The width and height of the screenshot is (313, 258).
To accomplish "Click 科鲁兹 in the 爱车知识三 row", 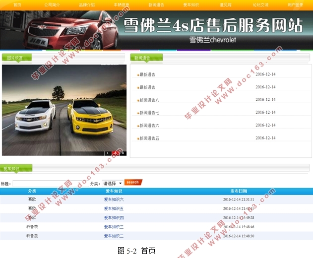I will point(32,227).
